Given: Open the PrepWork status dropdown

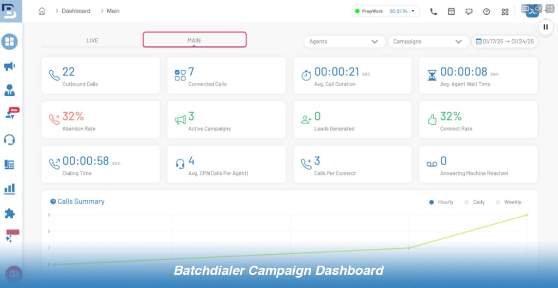Looking at the screenshot, I should pyautogui.click(x=386, y=11).
